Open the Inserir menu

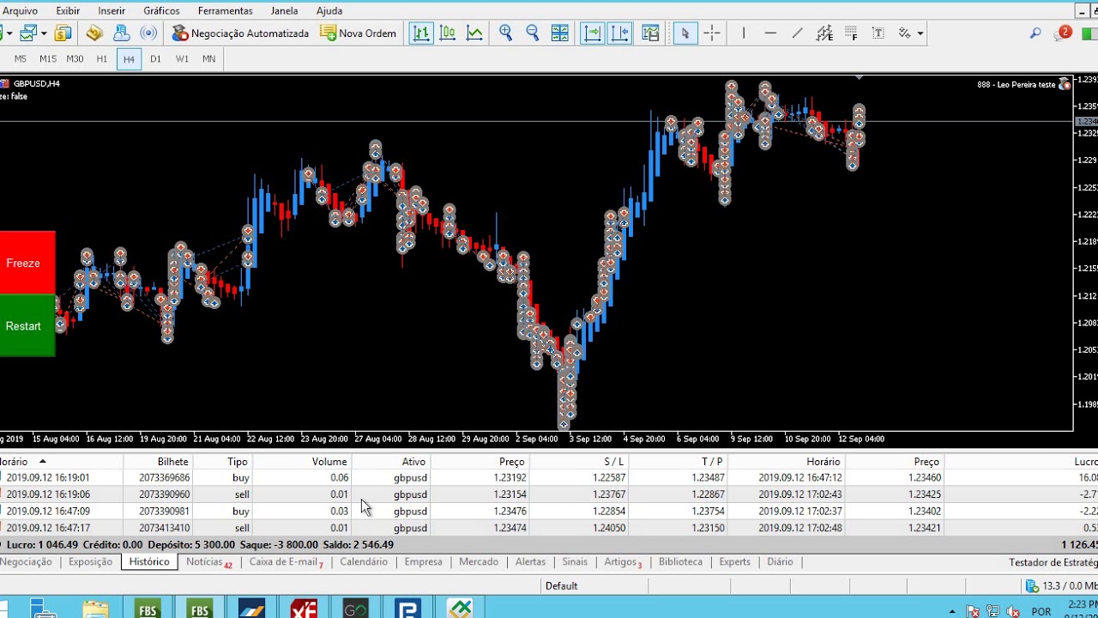[x=112, y=11]
